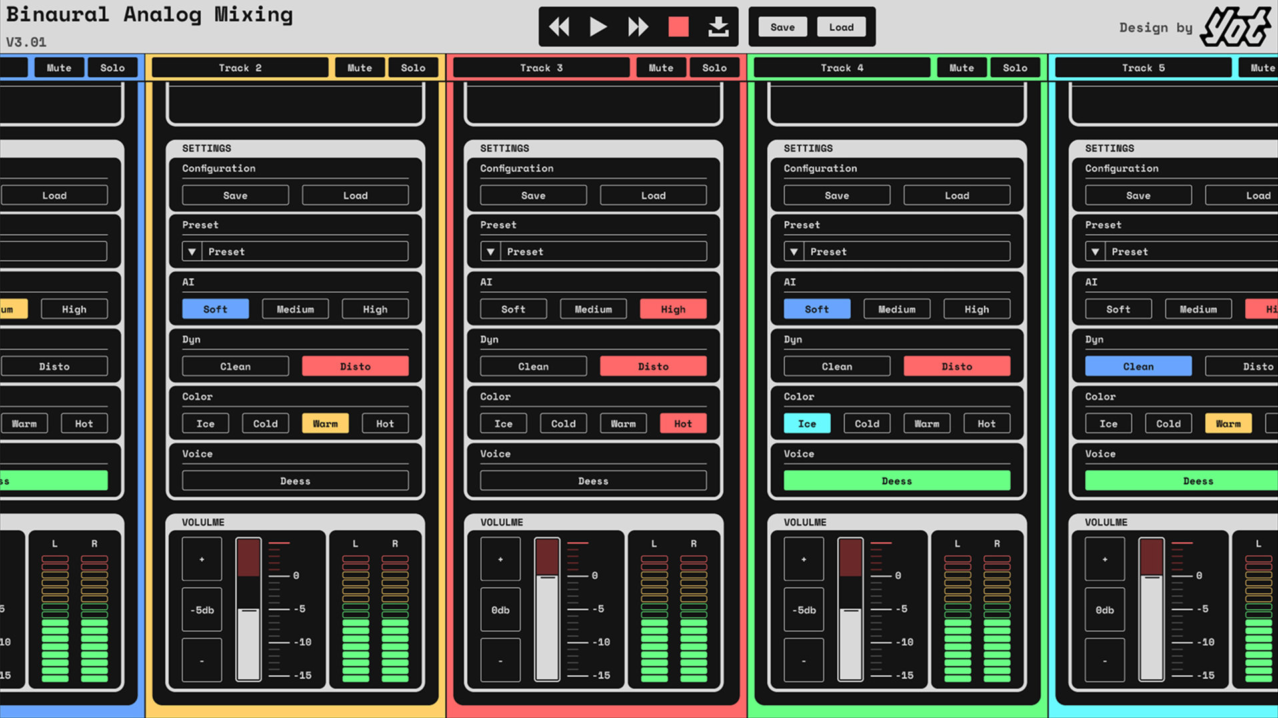
Task: Select the Track 2 header tab
Action: click(x=240, y=68)
